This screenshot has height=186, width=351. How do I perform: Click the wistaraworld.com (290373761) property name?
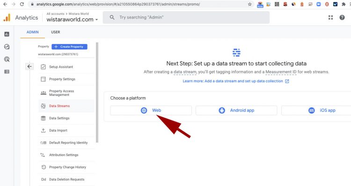(x=58, y=54)
